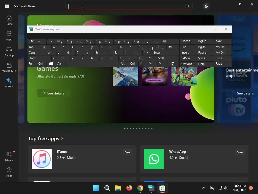Tap the Pause key on keyboard
The image size is (258, 194).
coord(205,53)
